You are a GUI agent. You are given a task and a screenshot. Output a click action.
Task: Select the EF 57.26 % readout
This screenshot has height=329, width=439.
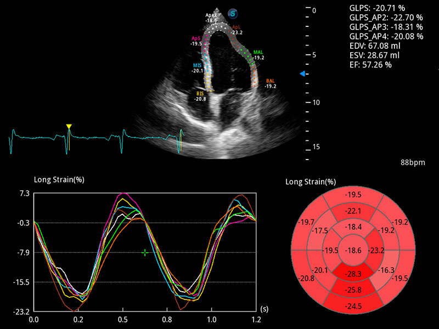(x=370, y=65)
